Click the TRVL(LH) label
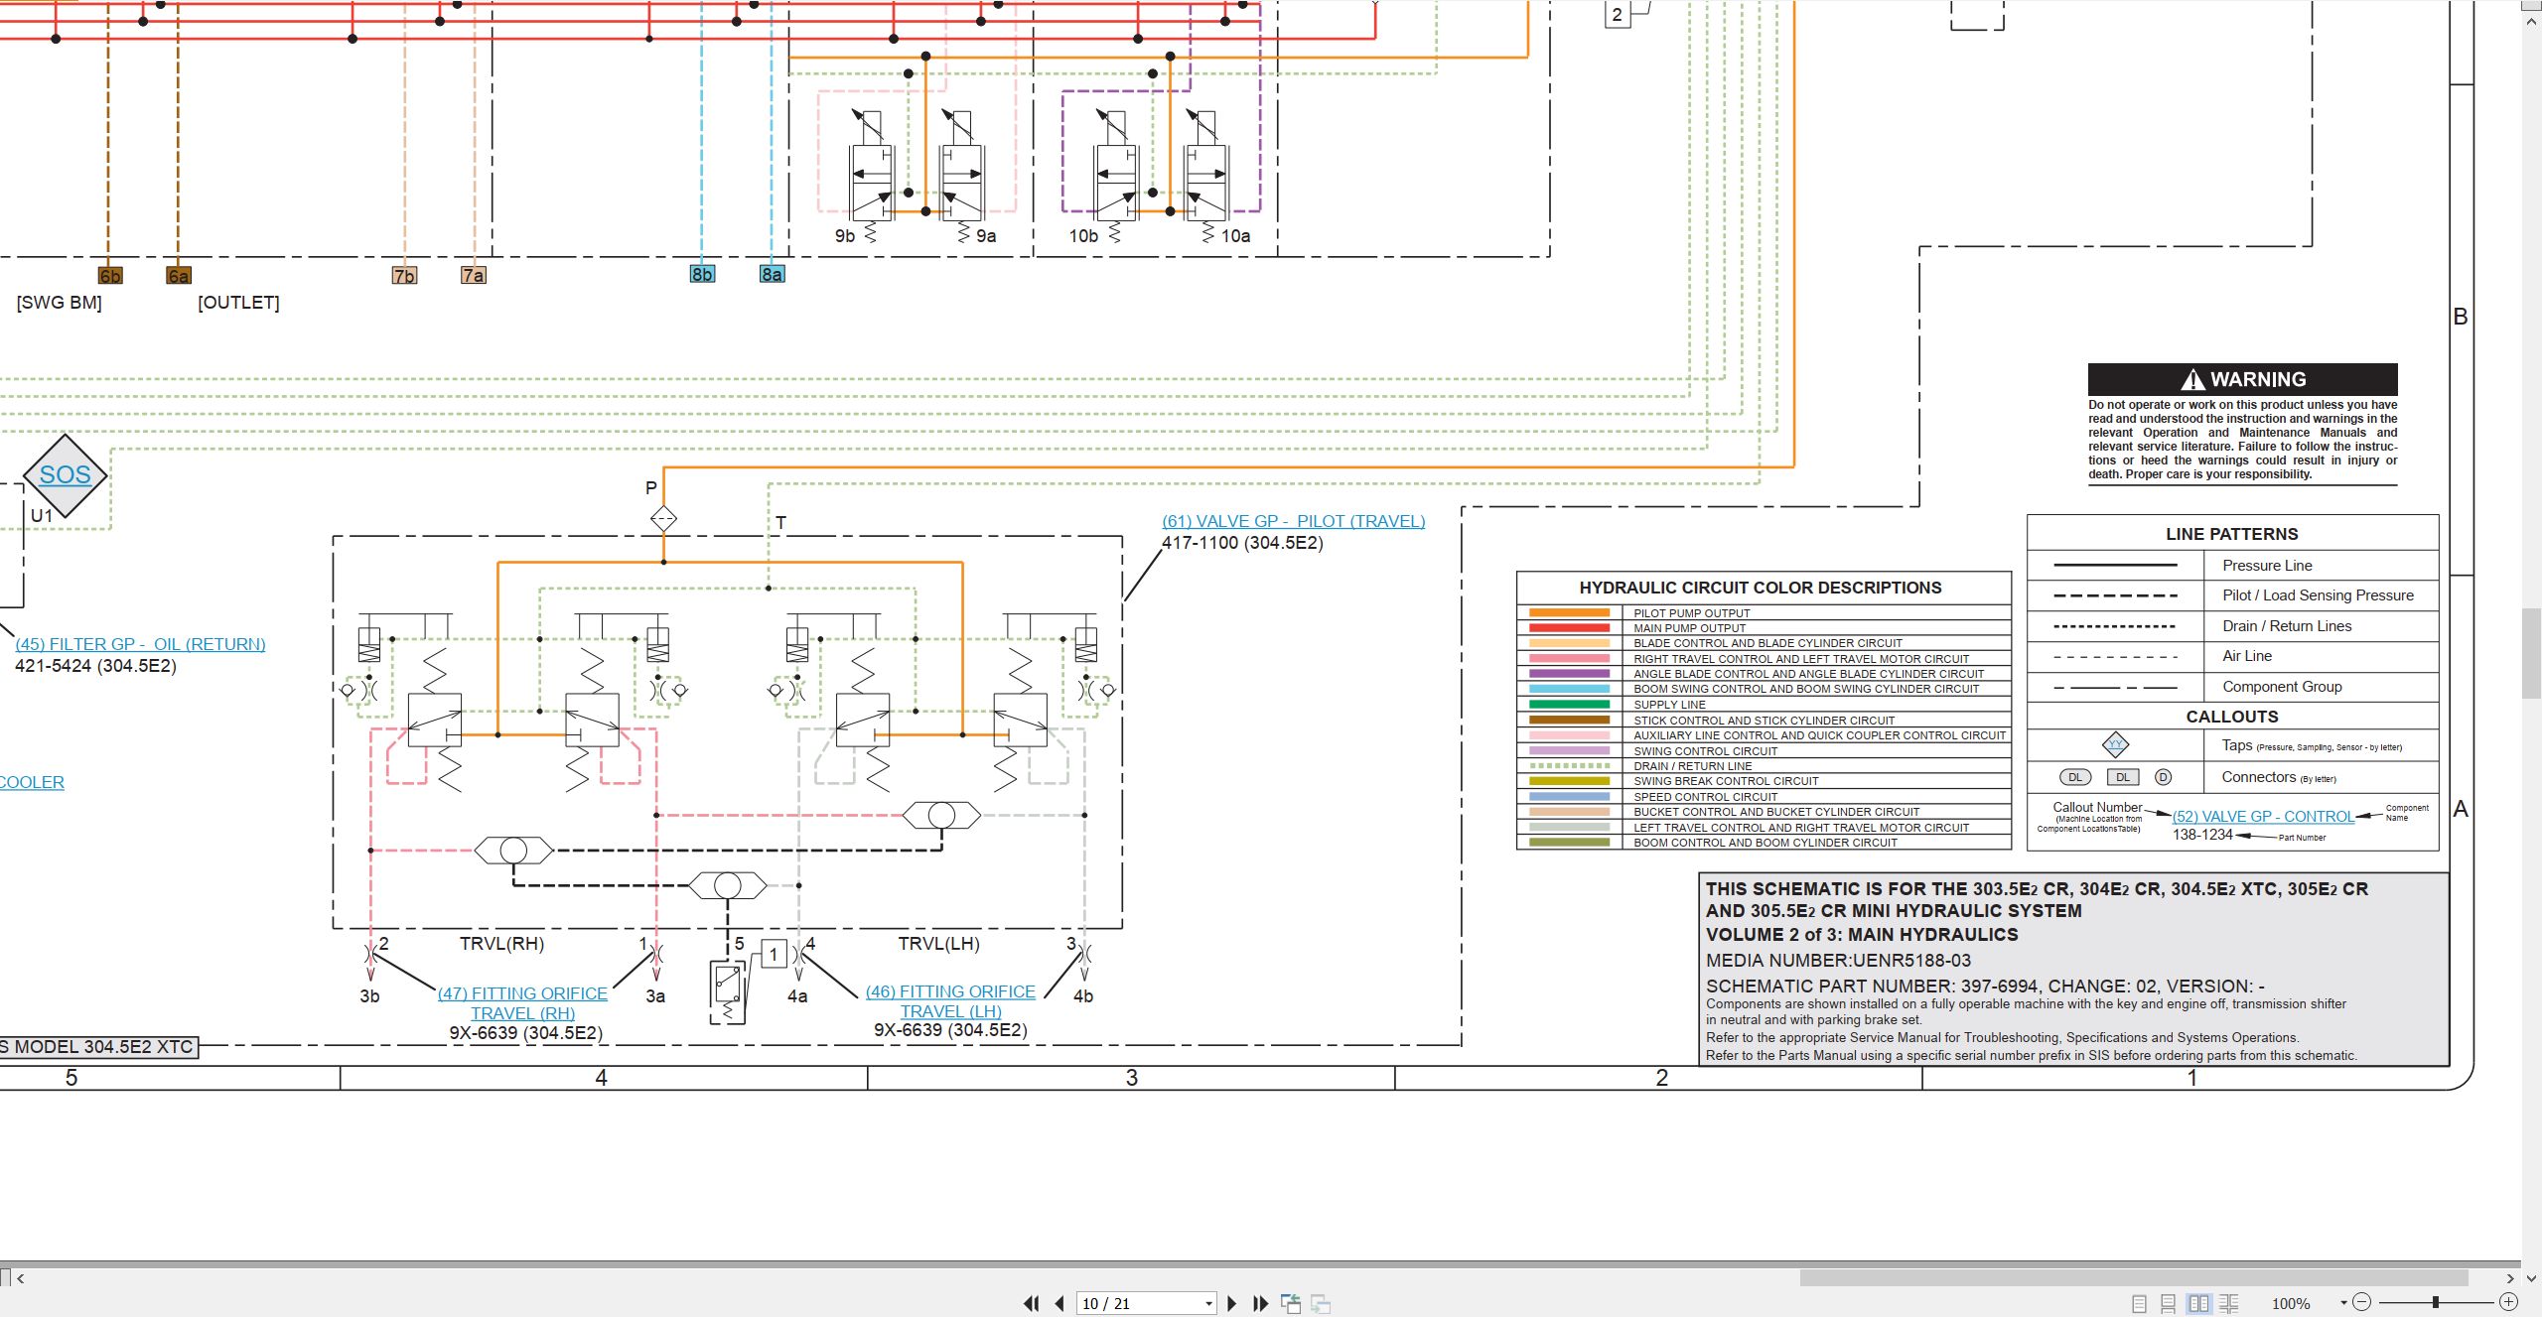2542x1317 pixels. pos(938,944)
